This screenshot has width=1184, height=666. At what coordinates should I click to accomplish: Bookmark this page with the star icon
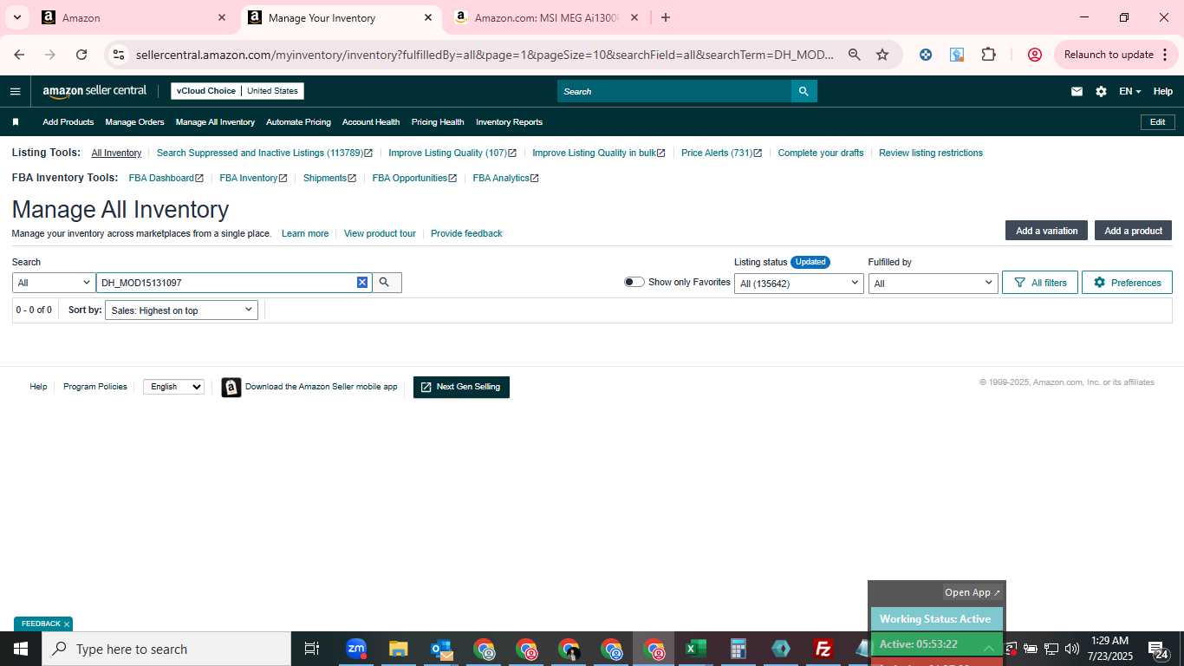pyautogui.click(x=882, y=55)
